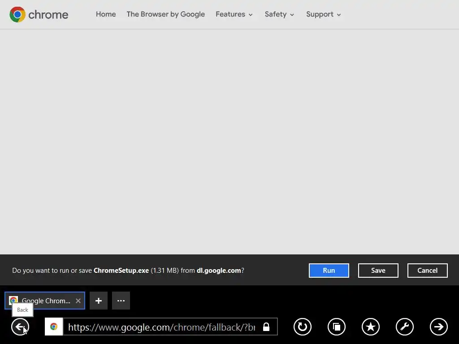Save the ChromeSetup.exe file

point(378,271)
